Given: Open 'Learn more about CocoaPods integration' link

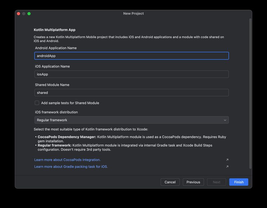Looking at the screenshot, I should 67,160.
